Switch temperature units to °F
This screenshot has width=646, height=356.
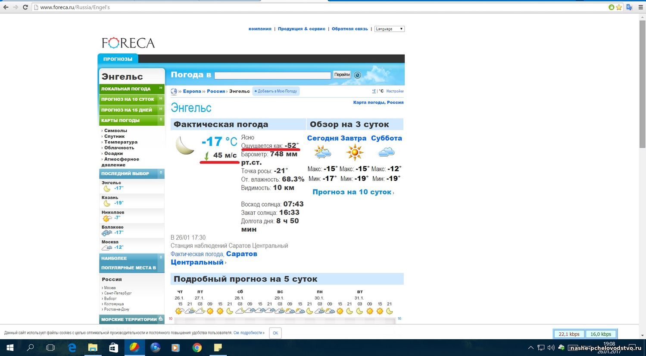point(374,91)
